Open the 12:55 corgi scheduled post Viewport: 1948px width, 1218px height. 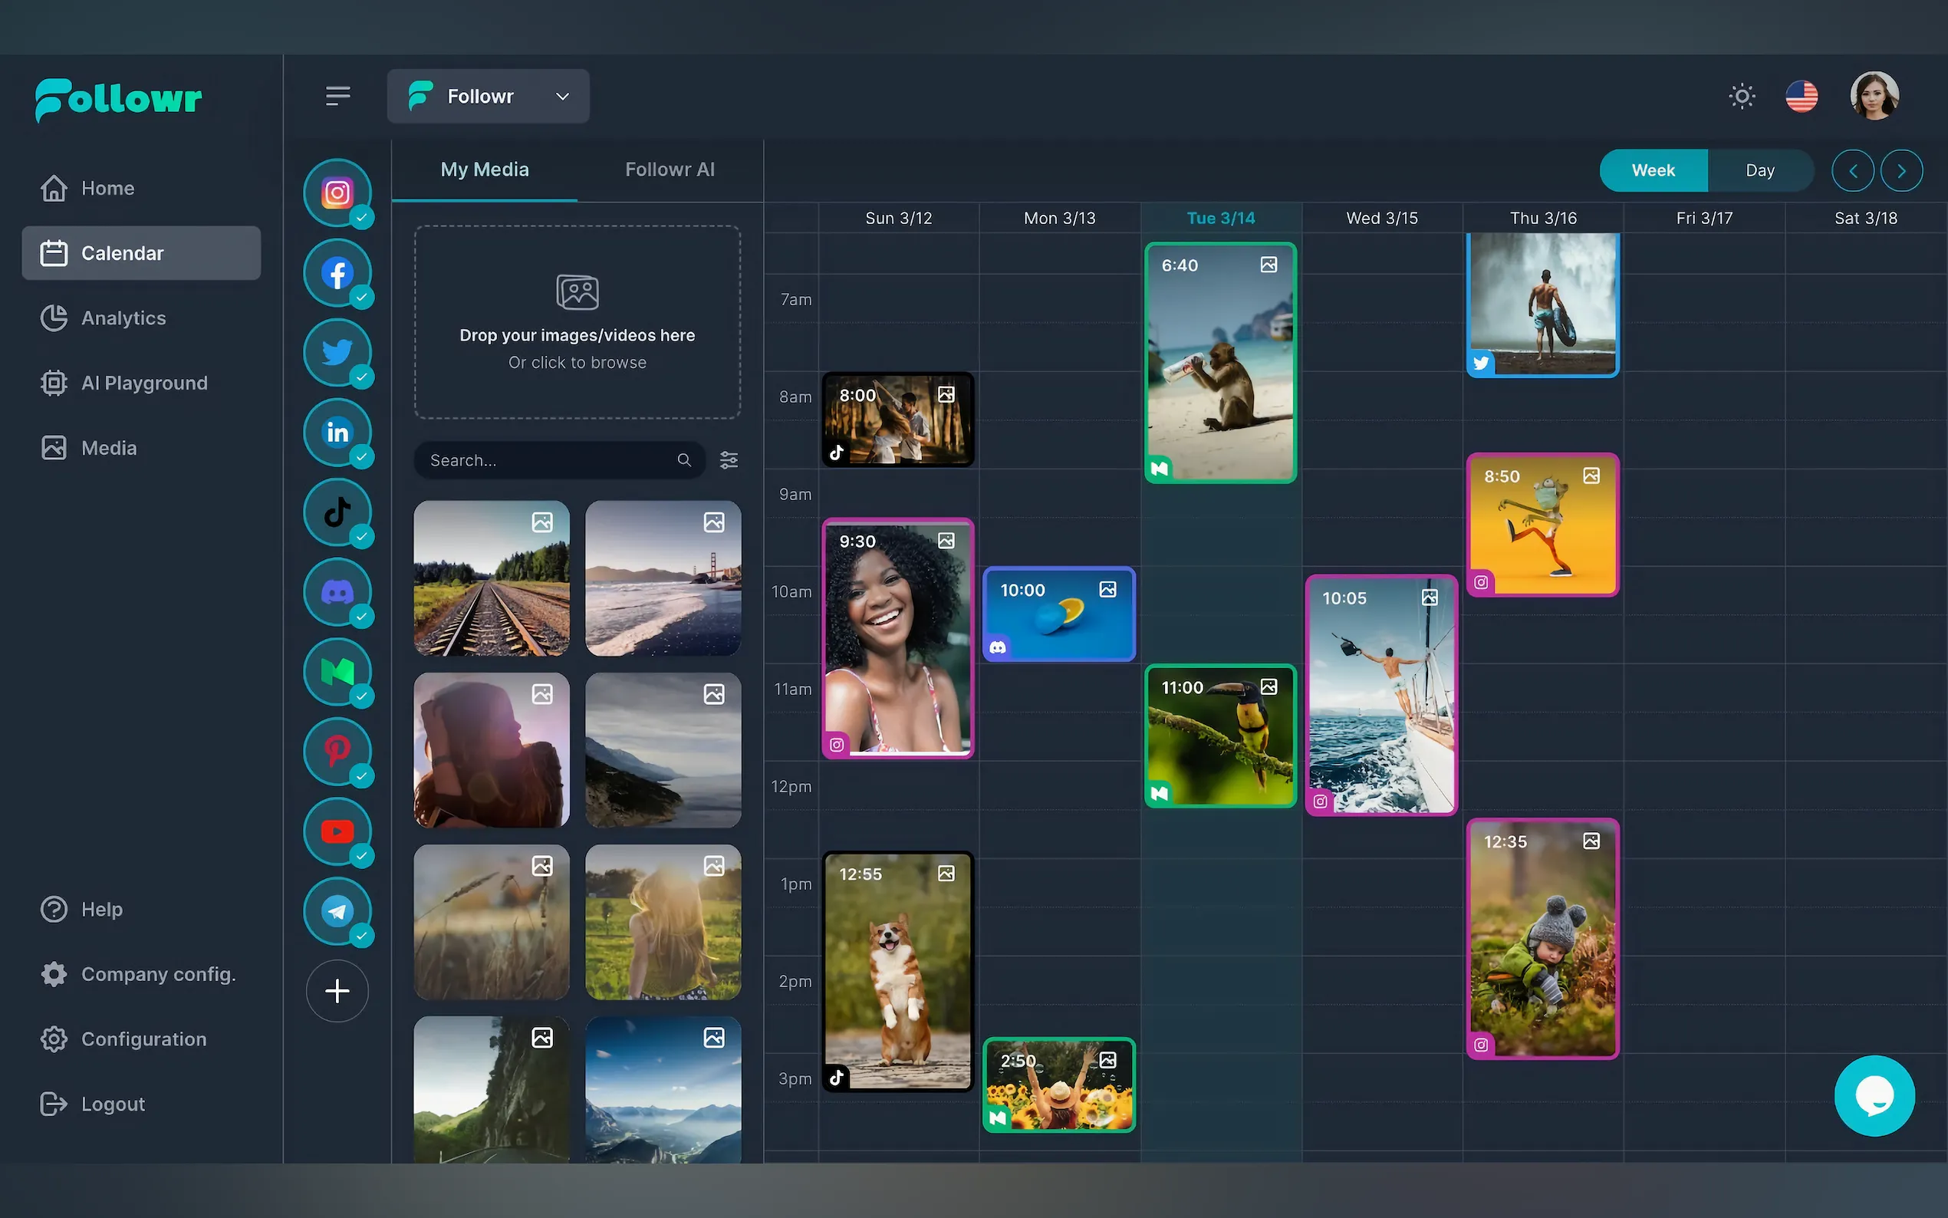(897, 971)
